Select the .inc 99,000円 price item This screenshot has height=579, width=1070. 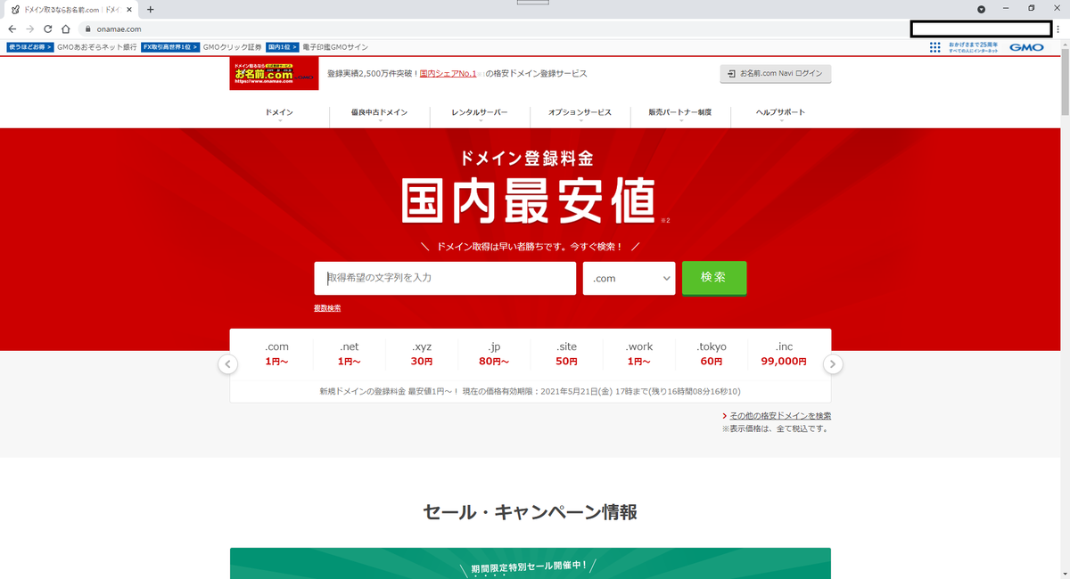[x=784, y=355]
